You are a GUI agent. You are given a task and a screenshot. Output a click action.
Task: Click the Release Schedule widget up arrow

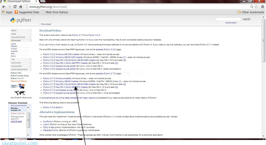[28, 108]
